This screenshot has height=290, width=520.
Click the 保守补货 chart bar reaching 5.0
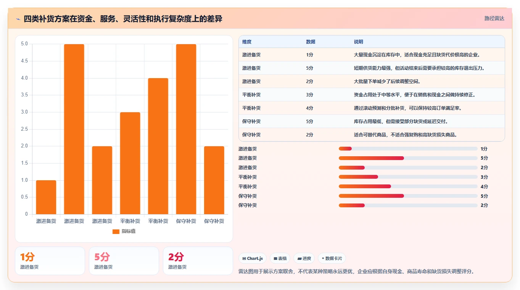pos(186,129)
